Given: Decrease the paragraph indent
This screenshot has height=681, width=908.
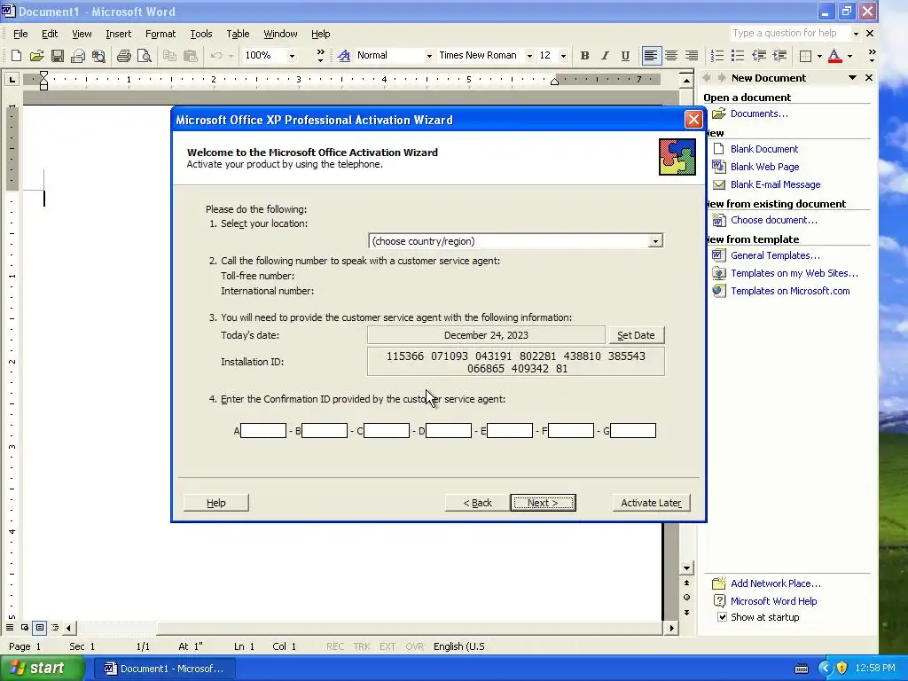Looking at the screenshot, I should [x=759, y=56].
